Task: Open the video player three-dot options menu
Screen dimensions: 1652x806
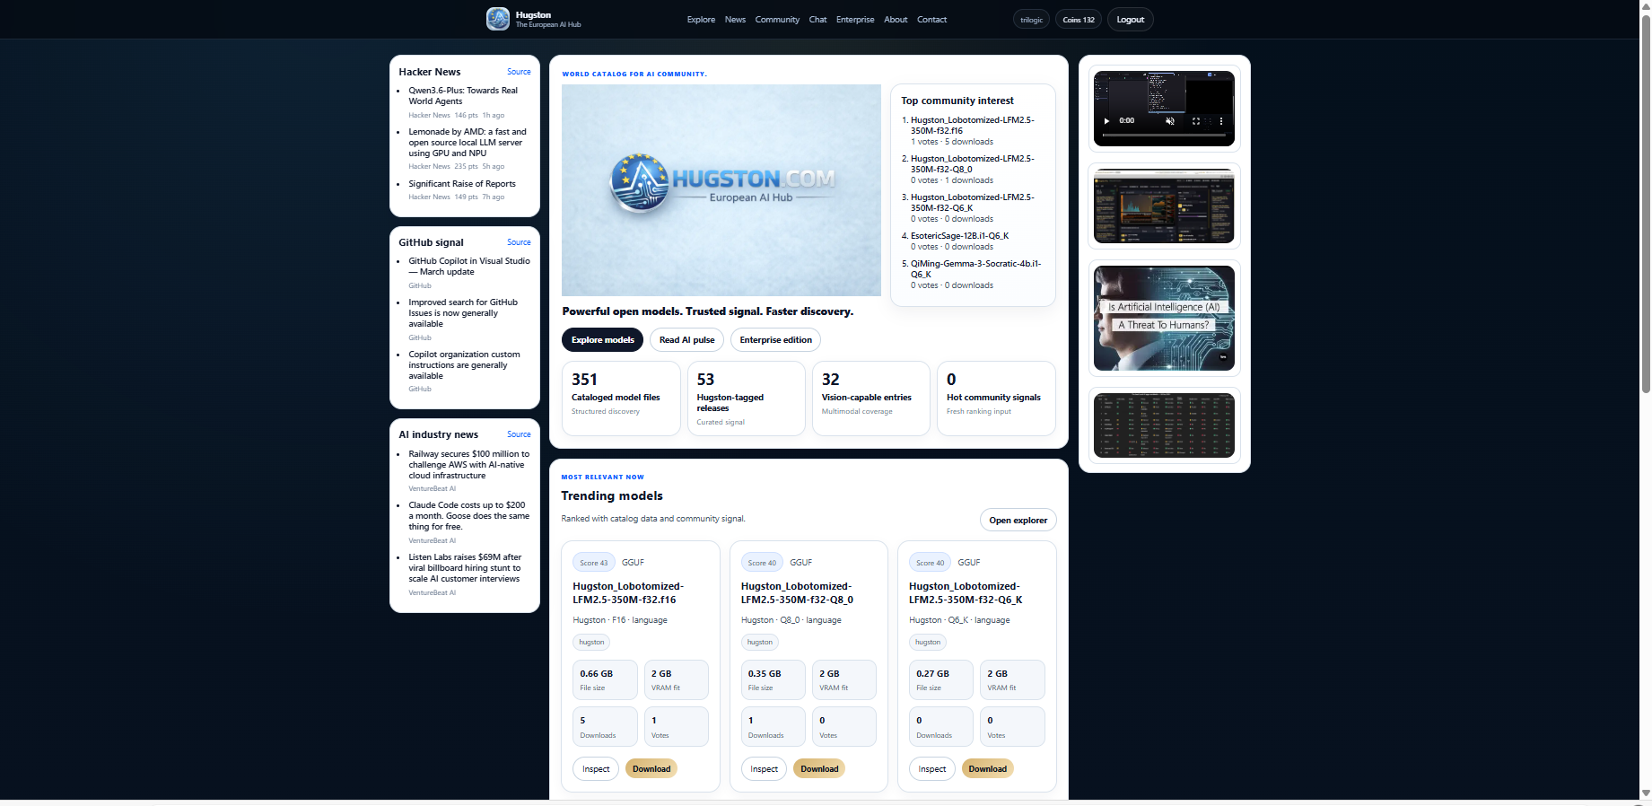Action: point(1221,120)
